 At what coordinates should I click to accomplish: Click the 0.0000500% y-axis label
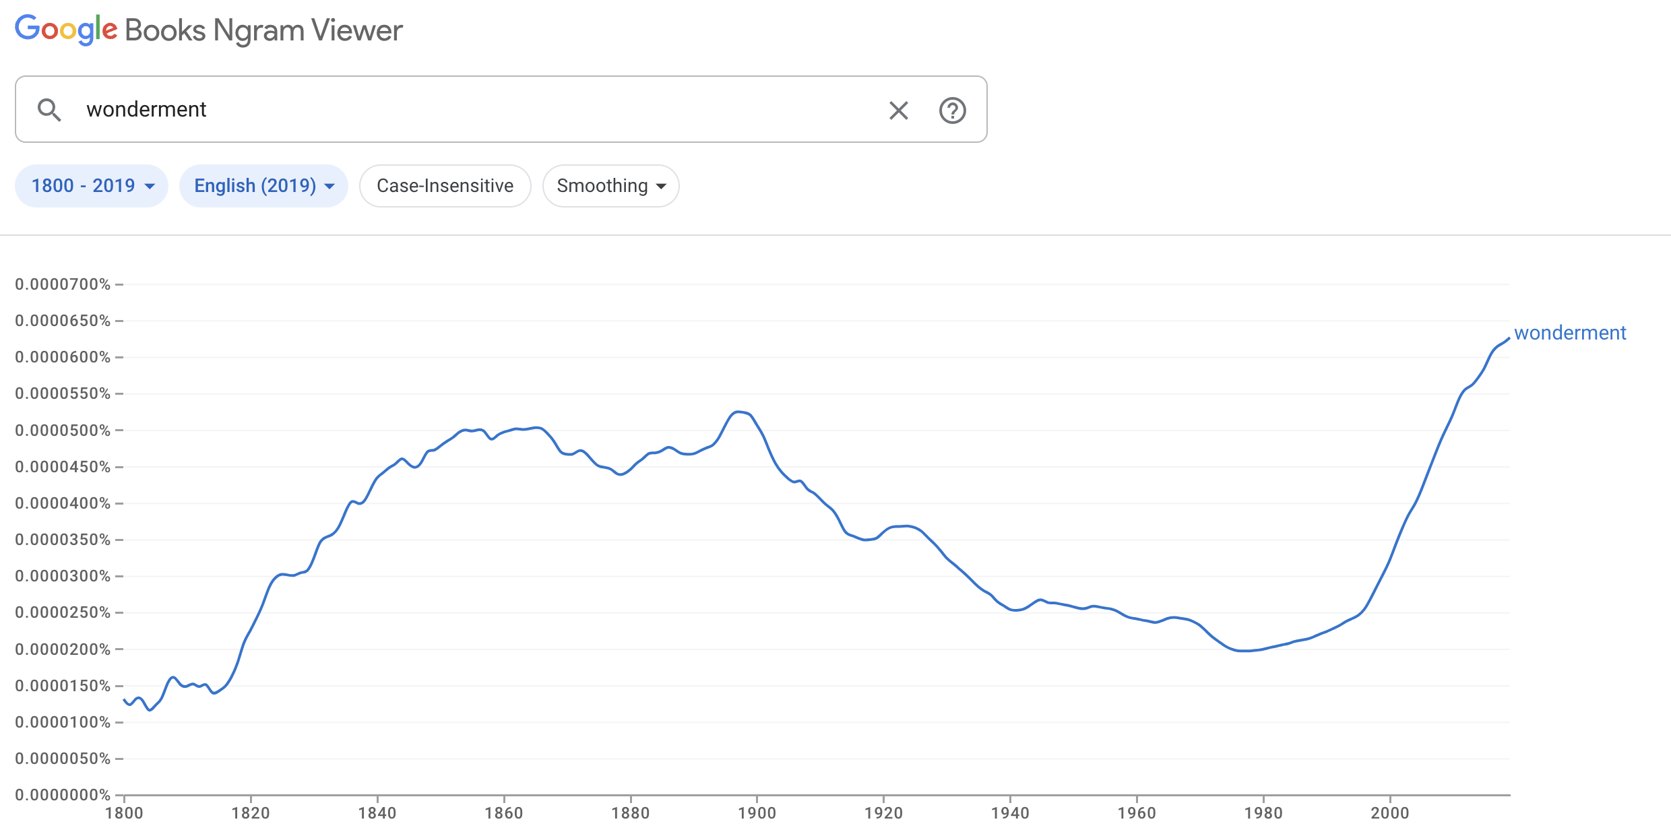point(63,430)
